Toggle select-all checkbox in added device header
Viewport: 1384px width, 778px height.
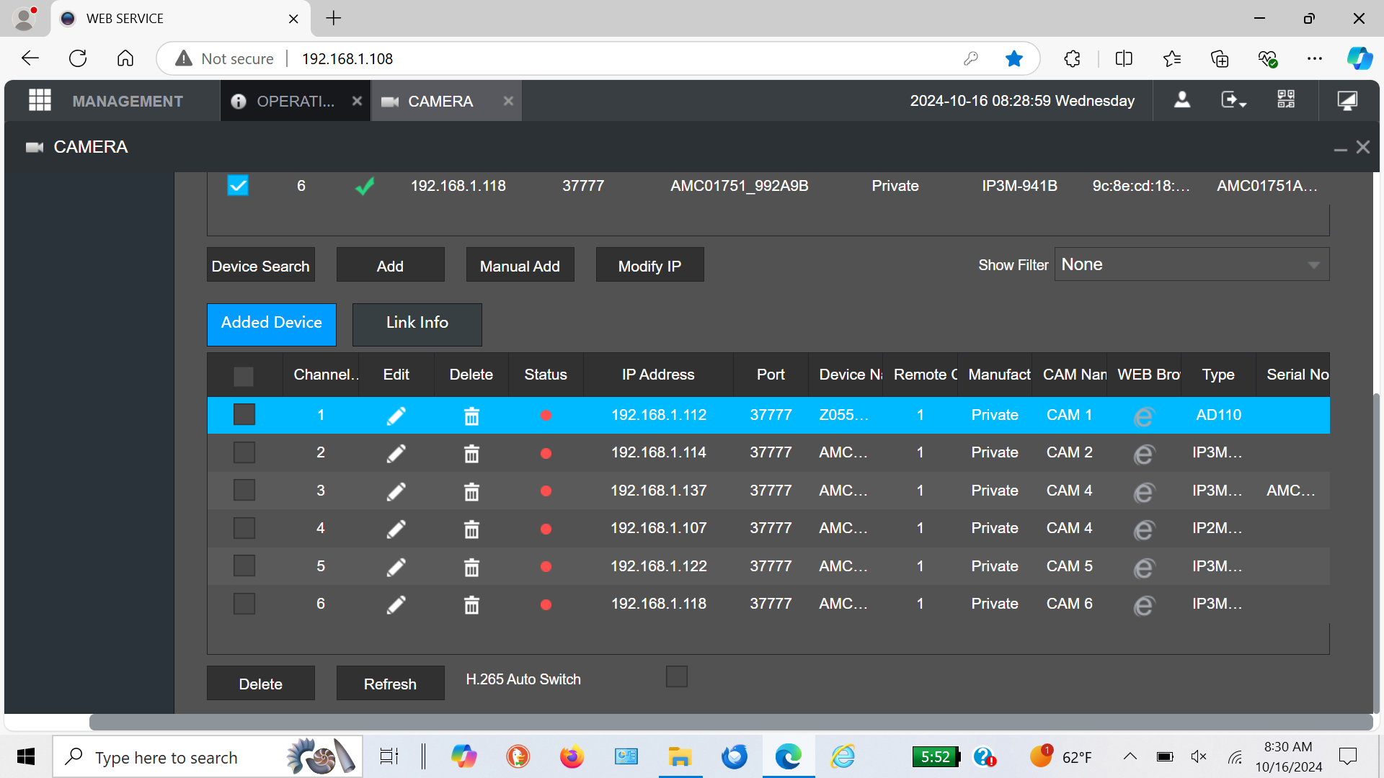pyautogui.click(x=244, y=376)
